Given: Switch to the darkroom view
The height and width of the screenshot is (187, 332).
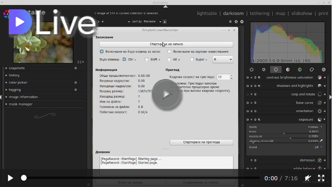Looking at the screenshot, I should coord(233,14).
